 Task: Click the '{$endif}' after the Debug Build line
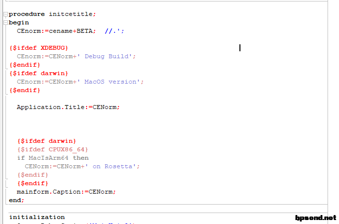(x=25, y=65)
